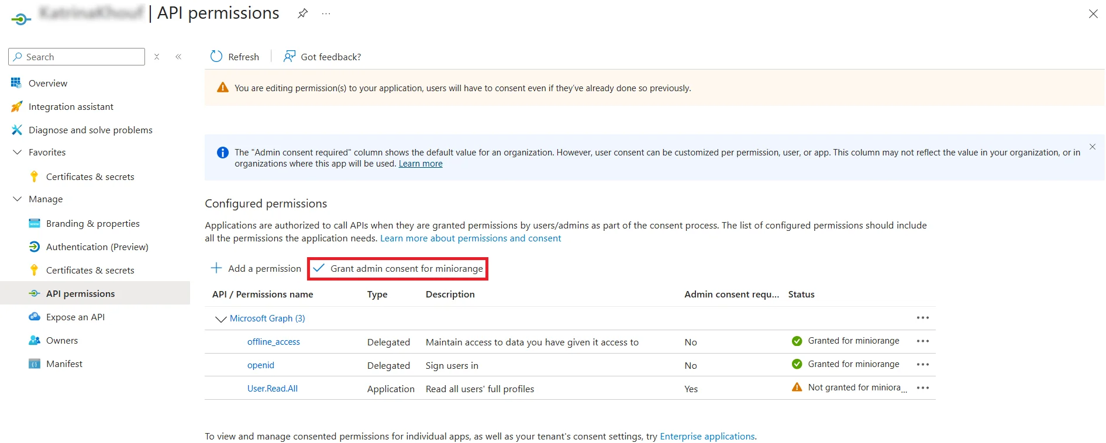Screen dimensions: 1106x443
Task: Click the Description column header
Action: point(450,294)
